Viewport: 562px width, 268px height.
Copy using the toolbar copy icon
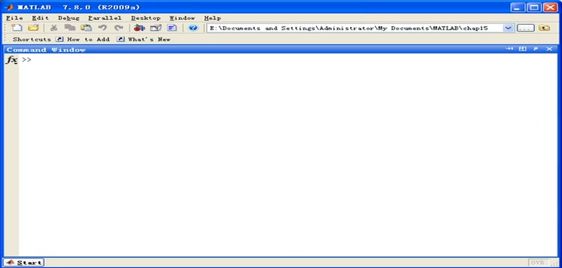(x=70, y=27)
